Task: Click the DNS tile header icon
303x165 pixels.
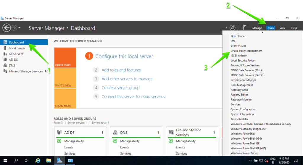Action: pyautogui.click(x=115, y=132)
